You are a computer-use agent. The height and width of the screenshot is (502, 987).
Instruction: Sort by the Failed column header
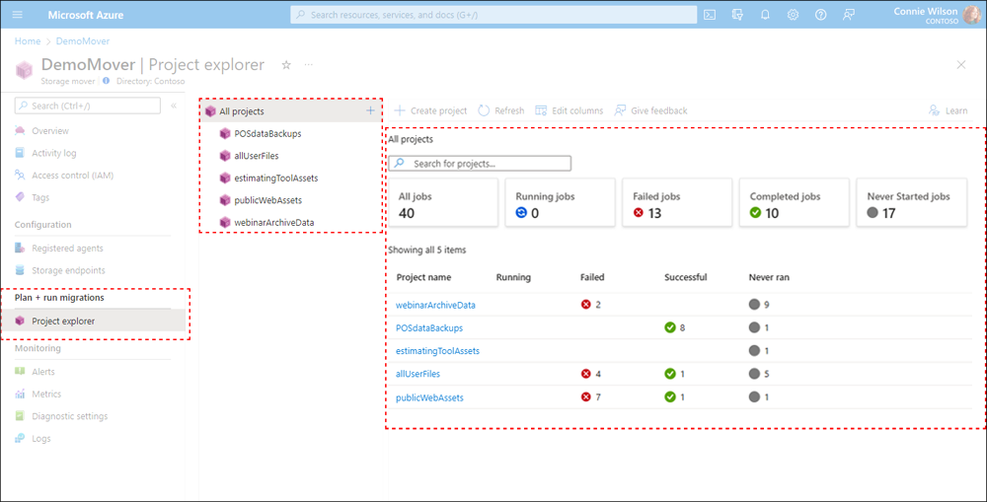coord(592,277)
